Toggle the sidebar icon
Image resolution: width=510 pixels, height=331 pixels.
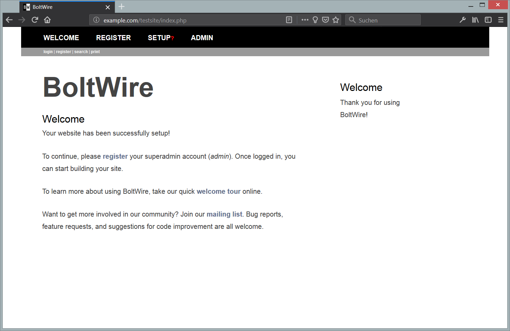488,20
